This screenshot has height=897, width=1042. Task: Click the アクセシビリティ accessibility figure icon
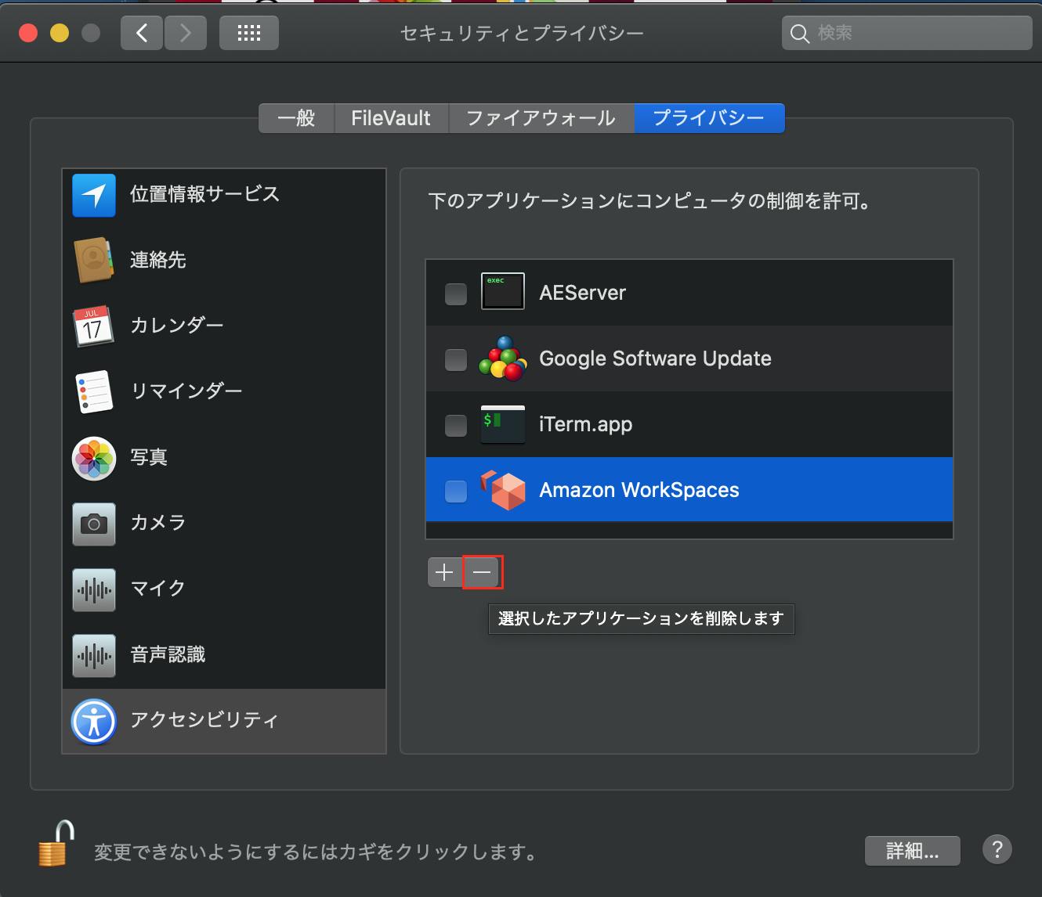click(x=94, y=721)
